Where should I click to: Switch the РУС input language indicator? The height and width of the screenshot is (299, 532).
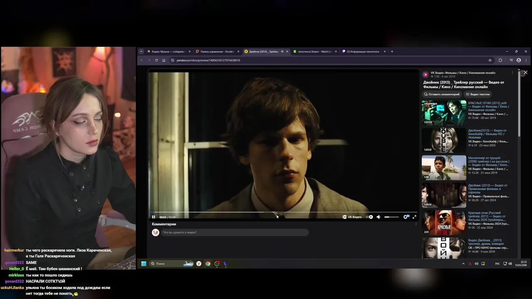coord(498,264)
